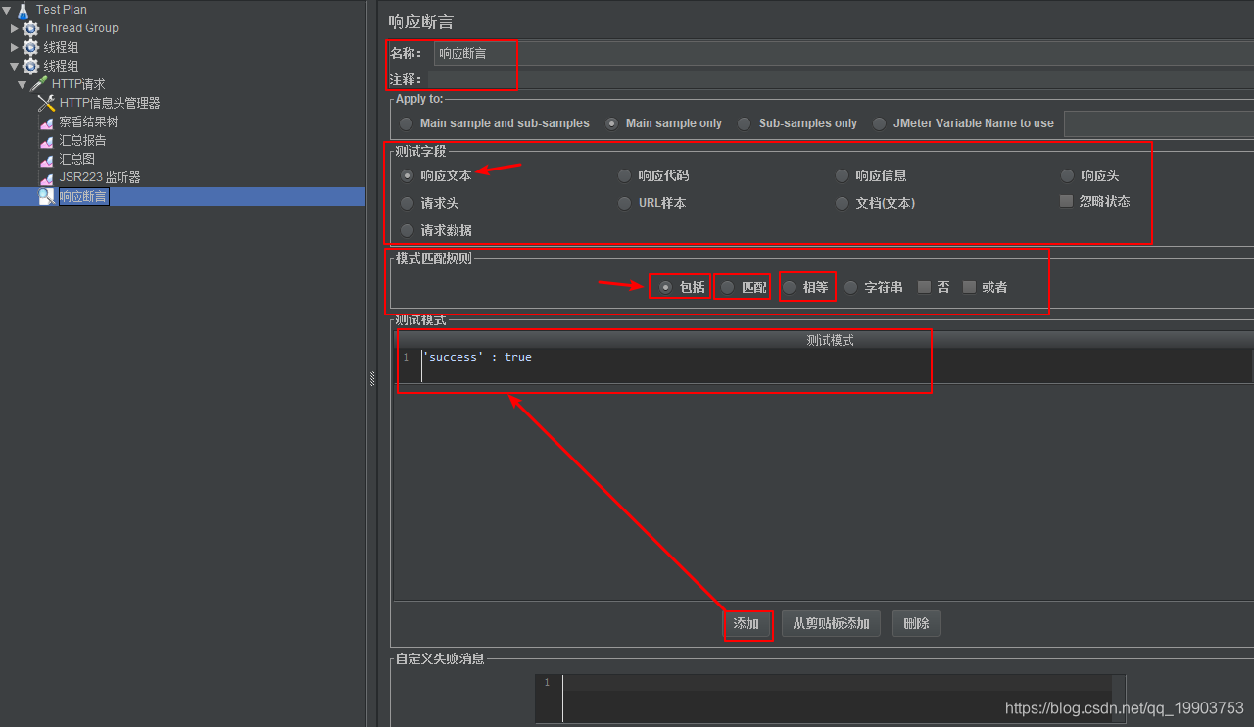Select the 请求头 radio button
The image size is (1254, 727).
click(x=408, y=203)
